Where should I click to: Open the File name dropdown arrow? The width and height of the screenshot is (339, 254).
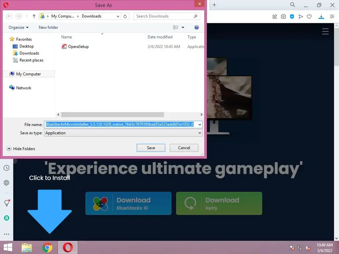click(x=200, y=124)
